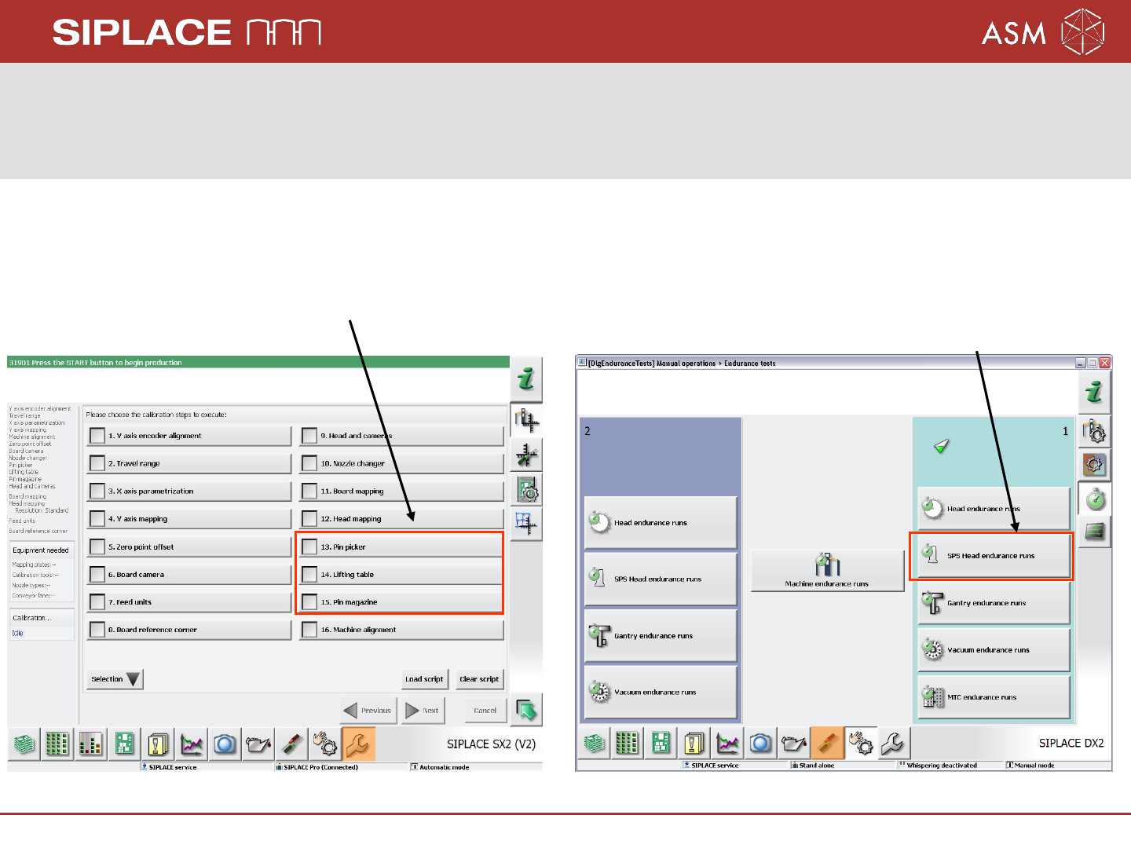Open the wrench icon in DX2 toolbar
The image size is (1131, 848).
893,743
